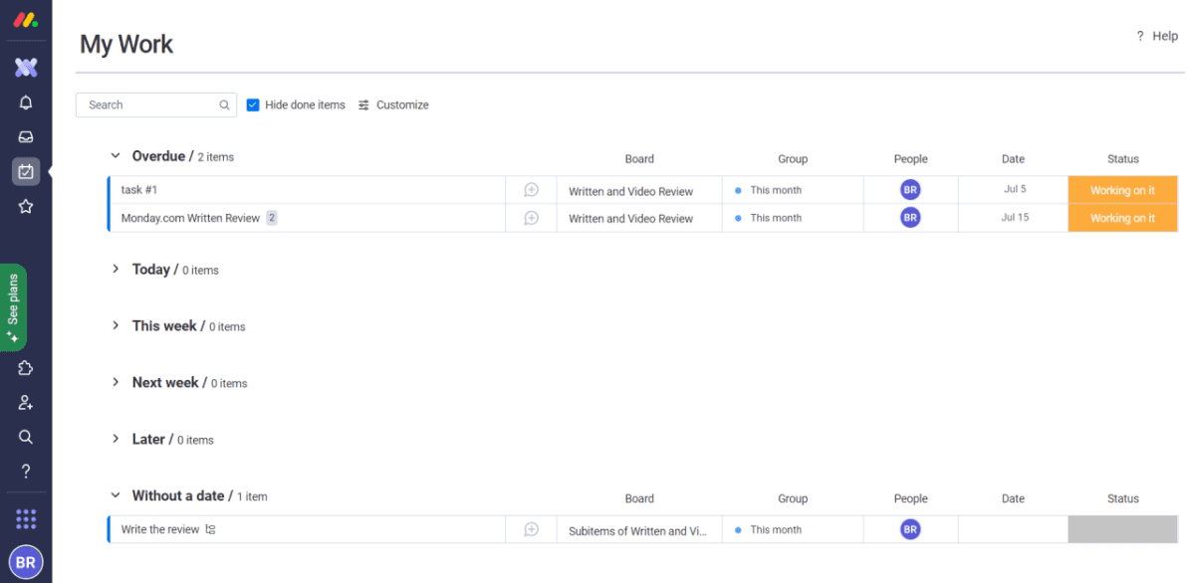Open the BR user avatar menu
Image resolution: width=1195 pixels, height=583 pixels.
pos(26,562)
